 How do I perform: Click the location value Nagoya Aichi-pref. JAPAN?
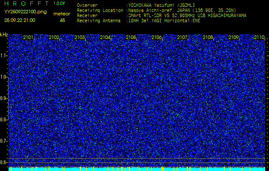(x=159, y=10)
